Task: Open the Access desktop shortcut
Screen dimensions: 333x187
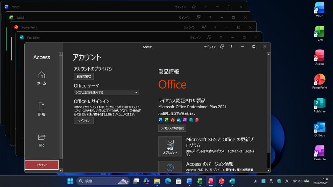Action: 319,57
